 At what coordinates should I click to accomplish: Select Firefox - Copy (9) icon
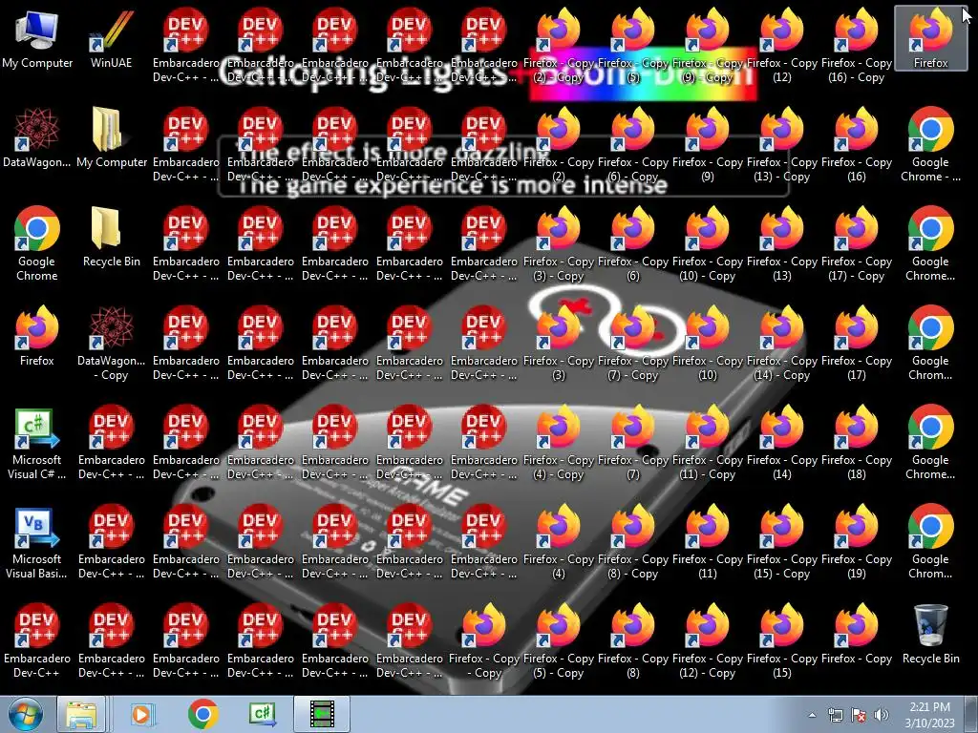[707, 146]
